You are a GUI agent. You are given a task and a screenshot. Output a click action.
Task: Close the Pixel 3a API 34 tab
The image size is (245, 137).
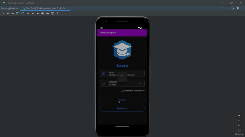(x=67, y=8)
